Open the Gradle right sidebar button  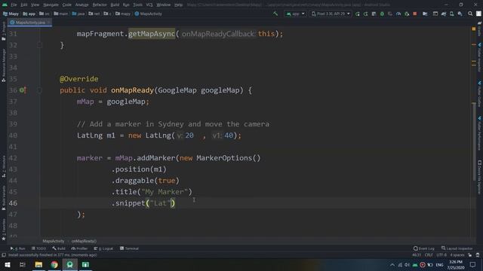click(480, 29)
